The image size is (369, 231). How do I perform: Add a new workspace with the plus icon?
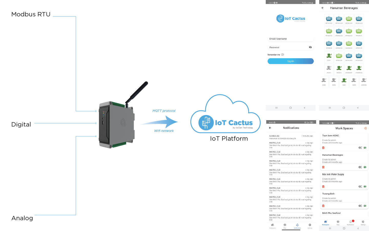point(366,128)
